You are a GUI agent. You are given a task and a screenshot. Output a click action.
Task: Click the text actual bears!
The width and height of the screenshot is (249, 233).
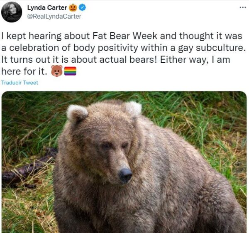click(x=128, y=60)
